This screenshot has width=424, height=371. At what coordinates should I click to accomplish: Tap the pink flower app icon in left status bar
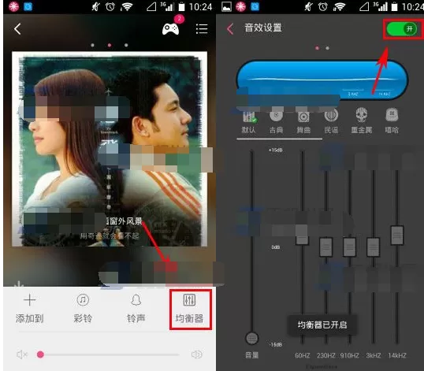coord(13,6)
